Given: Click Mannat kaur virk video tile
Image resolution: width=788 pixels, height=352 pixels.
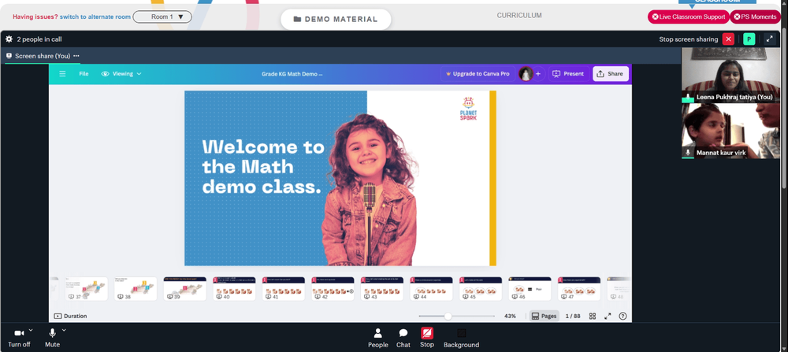Looking at the screenshot, I should pyautogui.click(x=730, y=131).
